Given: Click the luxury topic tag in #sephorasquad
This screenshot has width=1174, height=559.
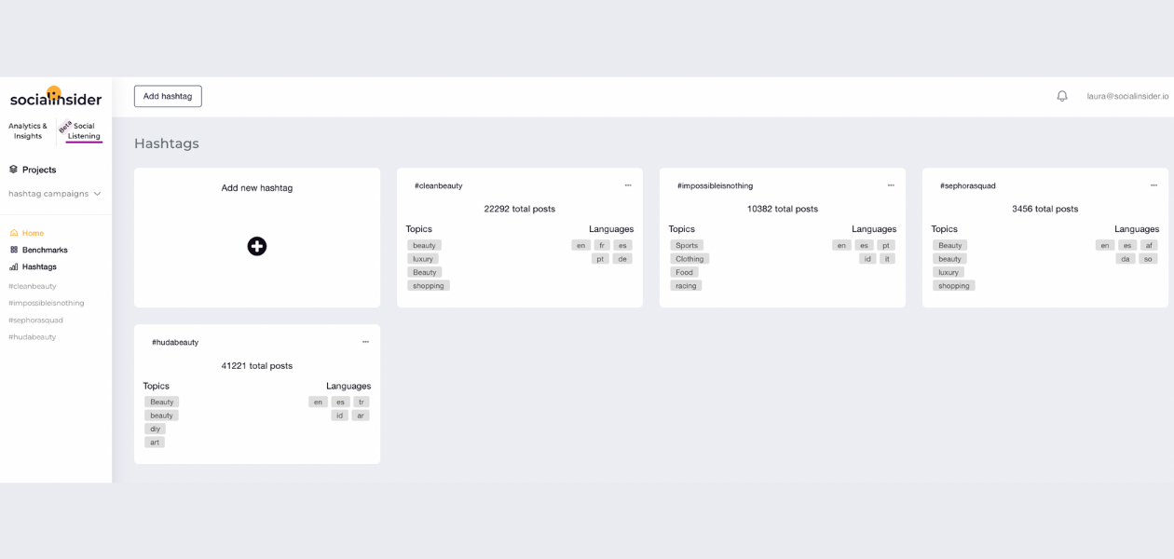Looking at the screenshot, I should [x=949, y=272].
